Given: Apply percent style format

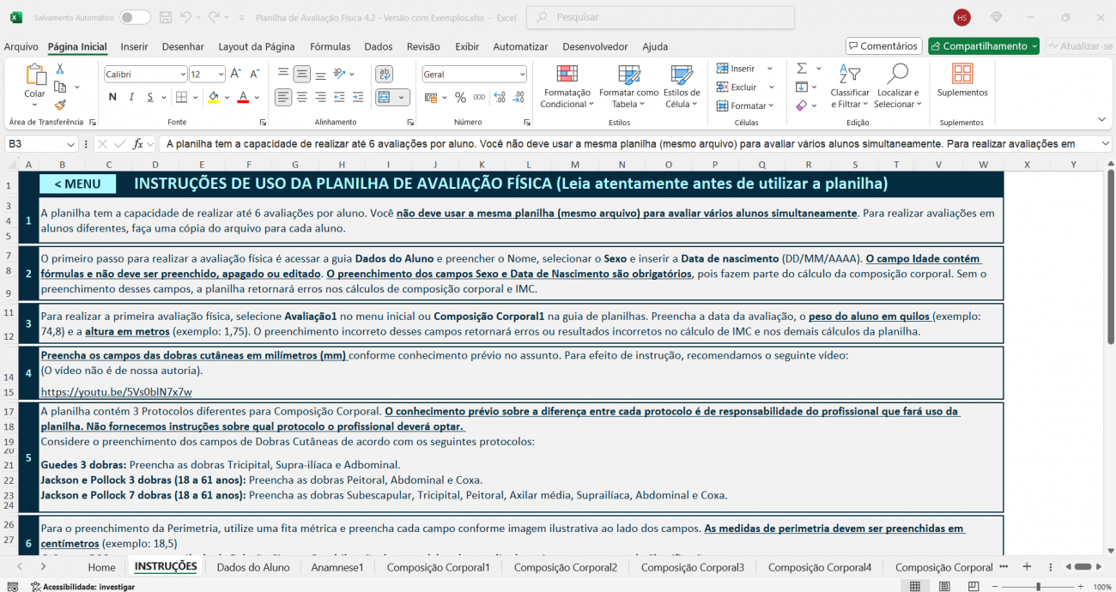Looking at the screenshot, I should point(460,97).
